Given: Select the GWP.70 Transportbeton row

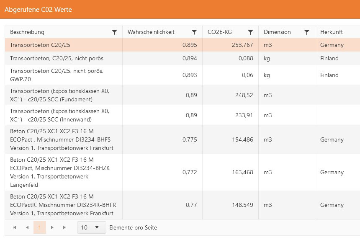Looking at the screenshot, I should pos(63,75).
